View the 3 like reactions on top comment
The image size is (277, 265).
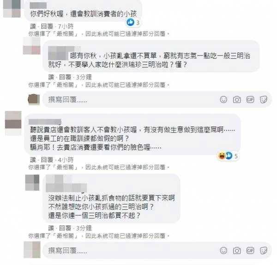tap(133, 22)
